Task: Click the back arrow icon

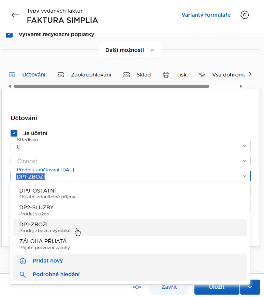Action: coord(15,15)
